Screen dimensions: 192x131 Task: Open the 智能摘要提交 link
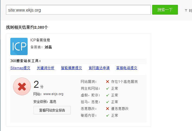click(x=71, y=68)
